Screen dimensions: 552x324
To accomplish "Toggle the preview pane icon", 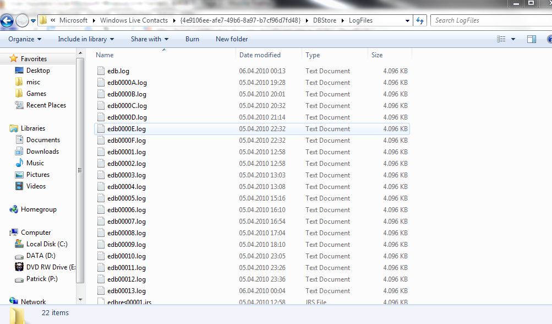I will coord(532,39).
